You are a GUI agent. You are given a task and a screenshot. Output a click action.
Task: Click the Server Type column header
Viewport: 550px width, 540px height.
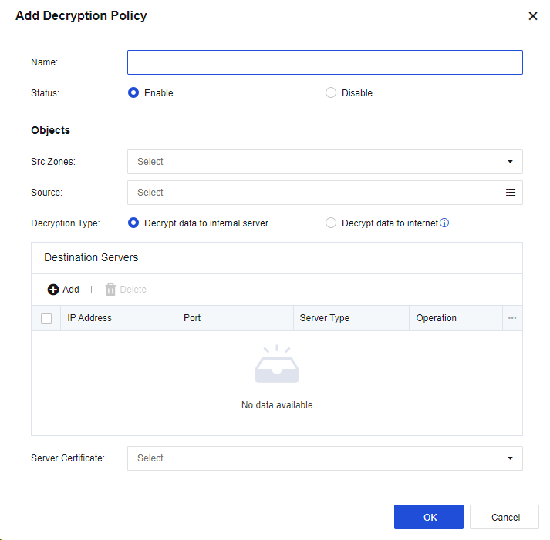(x=324, y=318)
